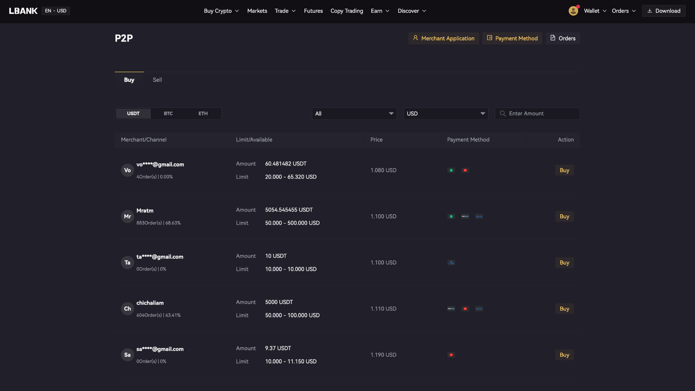Toggle the ETH cryptocurrency filter
The height and width of the screenshot is (391, 695).
coord(203,113)
